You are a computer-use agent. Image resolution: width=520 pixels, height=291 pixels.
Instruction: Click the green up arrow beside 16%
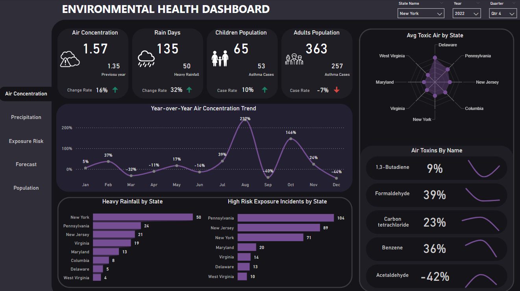tap(115, 90)
